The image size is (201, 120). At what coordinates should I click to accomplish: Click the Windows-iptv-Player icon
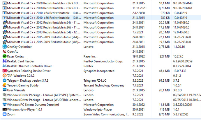tap(4, 109)
